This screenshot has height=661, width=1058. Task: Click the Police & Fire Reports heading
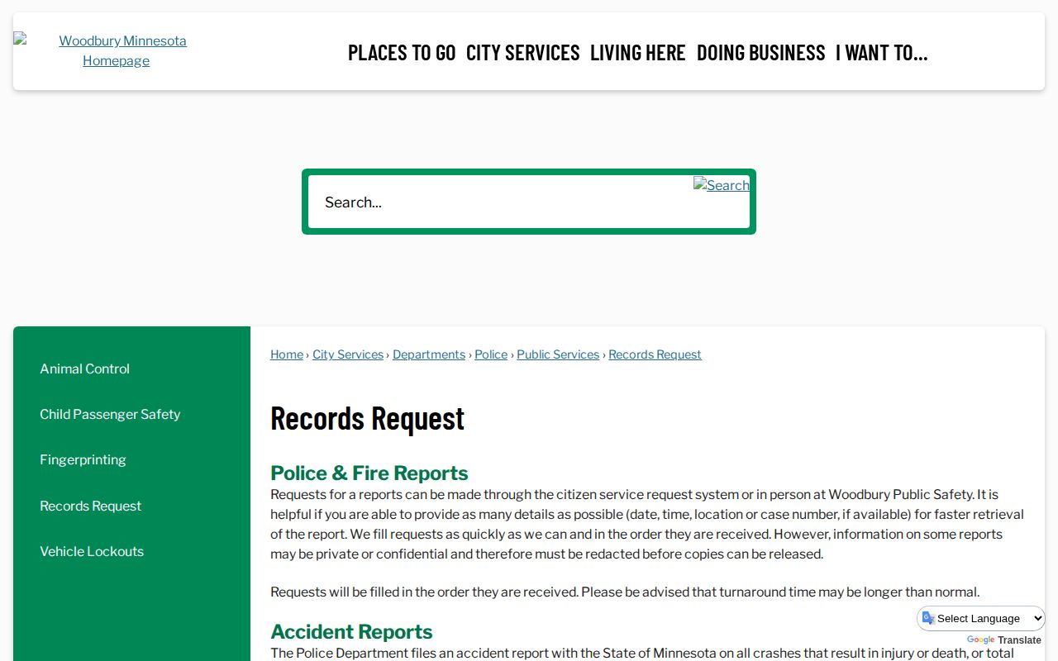(369, 473)
